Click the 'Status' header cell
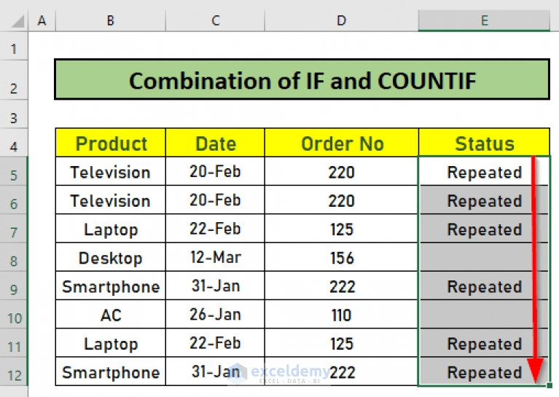The height and width of the screenshot is (397, 559). coord(484,143)
